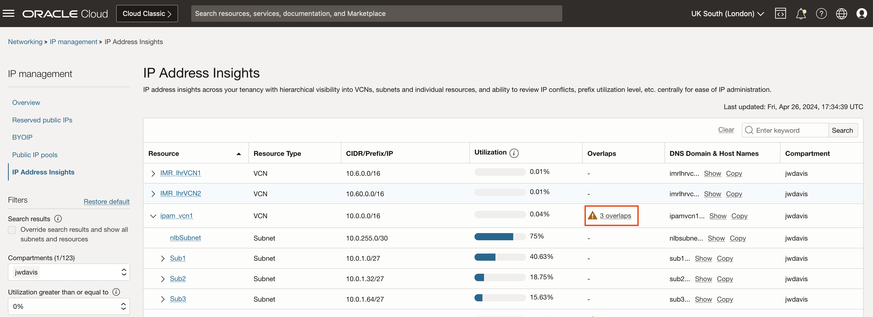Click the 3 overlaps link
This screenshot has height=317, width=873.
pos(615,215)
